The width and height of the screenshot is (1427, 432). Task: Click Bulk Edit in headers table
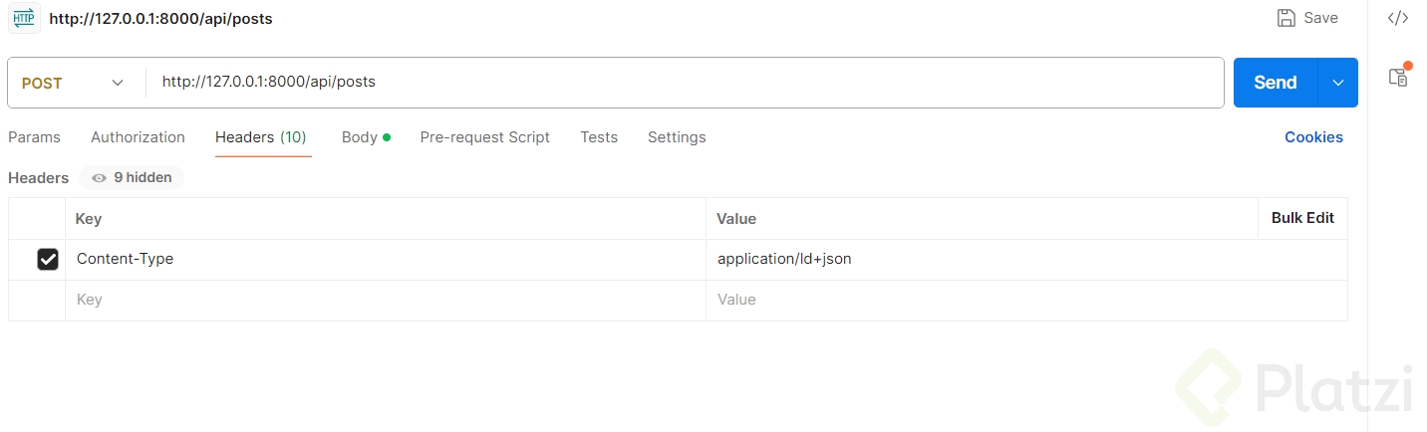[1302, 218]
